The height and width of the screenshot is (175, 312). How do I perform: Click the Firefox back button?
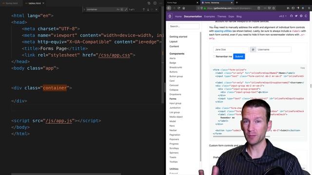click(x=169, y=8)
